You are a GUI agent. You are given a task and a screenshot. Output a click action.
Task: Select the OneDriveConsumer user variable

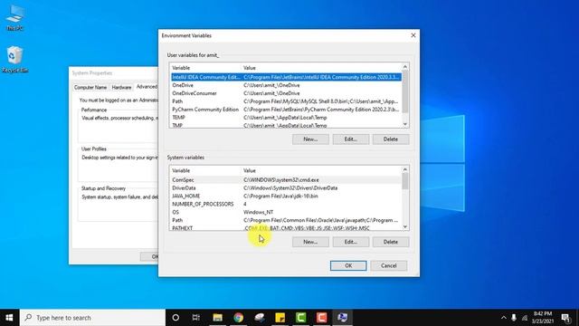pos(286,93)
